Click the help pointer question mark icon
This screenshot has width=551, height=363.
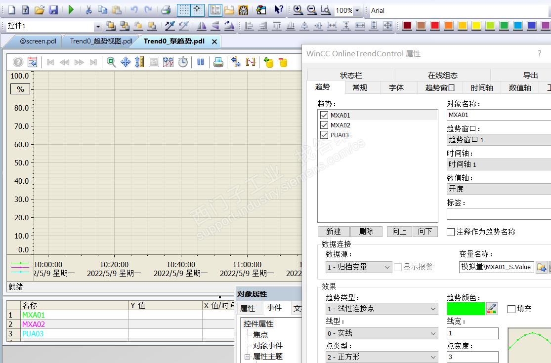click(279, 10)
